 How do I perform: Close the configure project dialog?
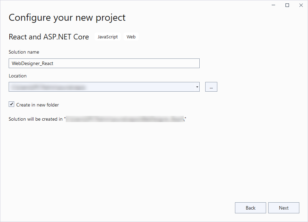click(301, 5)
